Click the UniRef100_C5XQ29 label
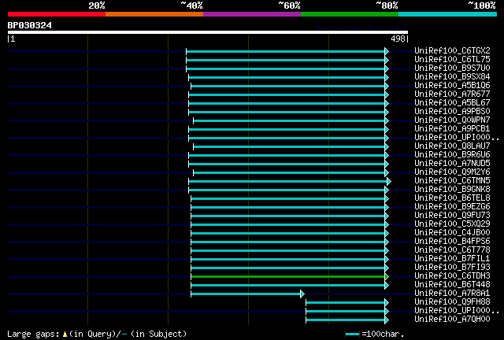The image size is (504, 340). [x=452, y=224]
